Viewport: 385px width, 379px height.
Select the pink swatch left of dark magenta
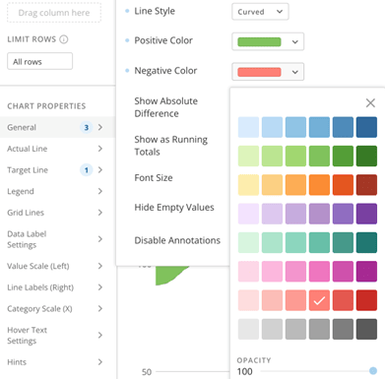[343, 272]
